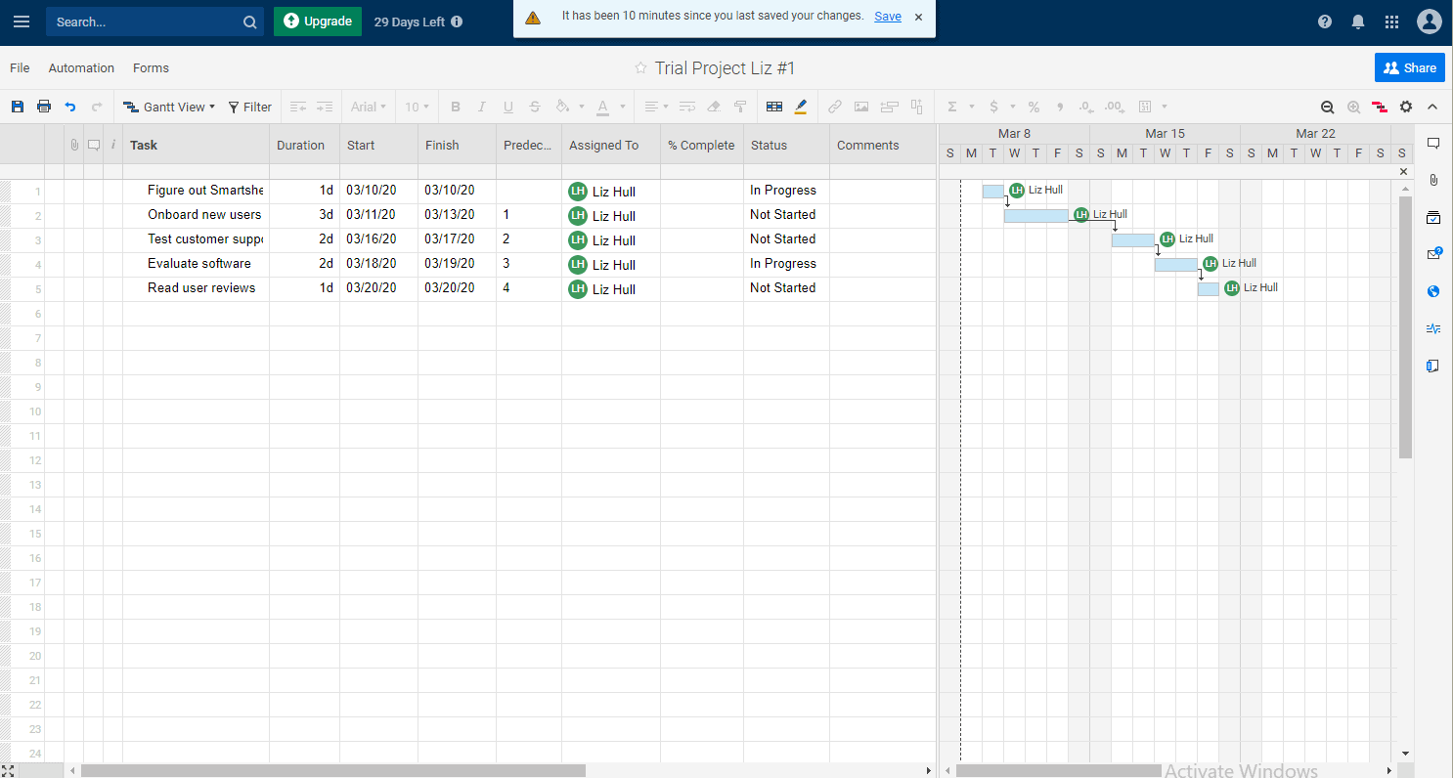Open Gantt project settings gear
1453x778 pixels.
pyautogui.click(x=1406, y=107)
